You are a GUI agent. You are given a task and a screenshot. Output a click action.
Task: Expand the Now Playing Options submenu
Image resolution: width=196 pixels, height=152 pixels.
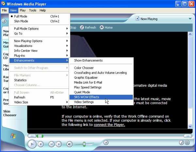click(x=39, y=41)
